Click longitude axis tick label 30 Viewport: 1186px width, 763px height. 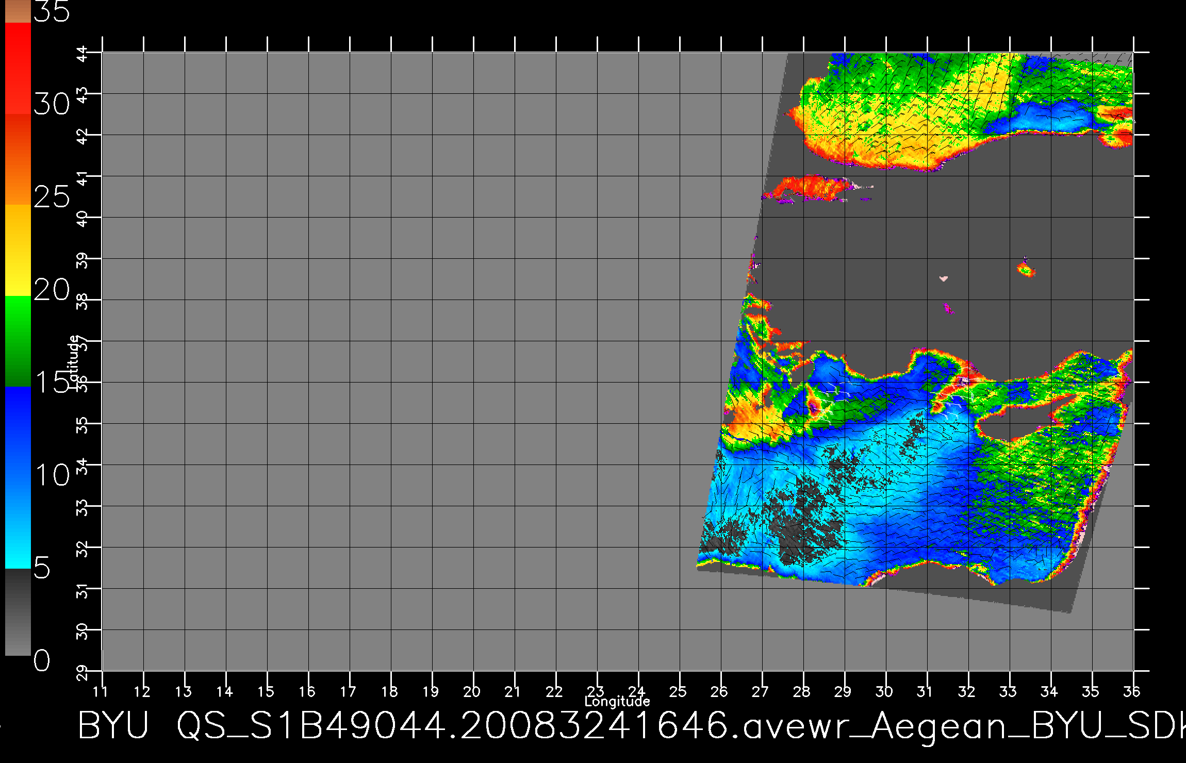click(884, 691)
